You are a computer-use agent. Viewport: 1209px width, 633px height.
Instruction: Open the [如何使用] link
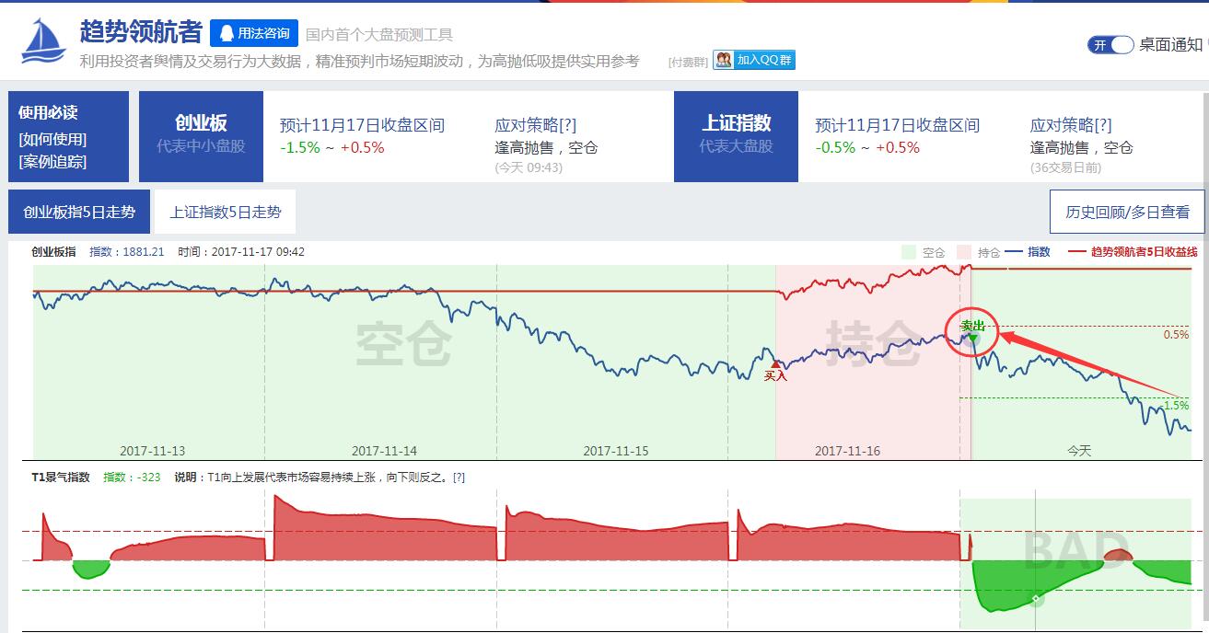pyautogui.click(x=52, y=139)
